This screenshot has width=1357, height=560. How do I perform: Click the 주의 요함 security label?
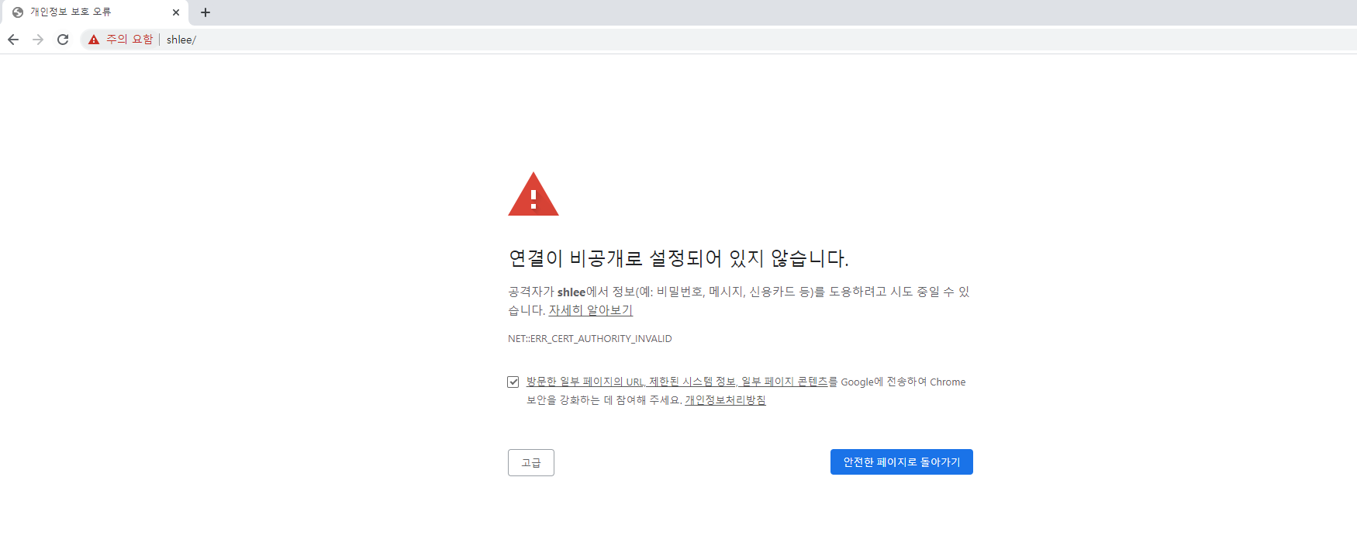click(x=129, y=40)
